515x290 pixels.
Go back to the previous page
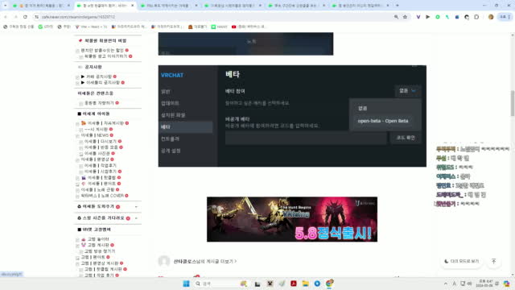(x=6, y=17)
